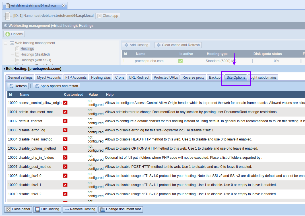Click red X for admin_document_root

click(65, 112)
